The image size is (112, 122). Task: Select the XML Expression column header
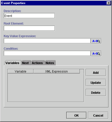pos(57,71)
